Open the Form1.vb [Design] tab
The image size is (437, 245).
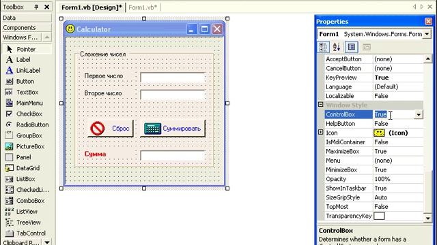point(91,7)
